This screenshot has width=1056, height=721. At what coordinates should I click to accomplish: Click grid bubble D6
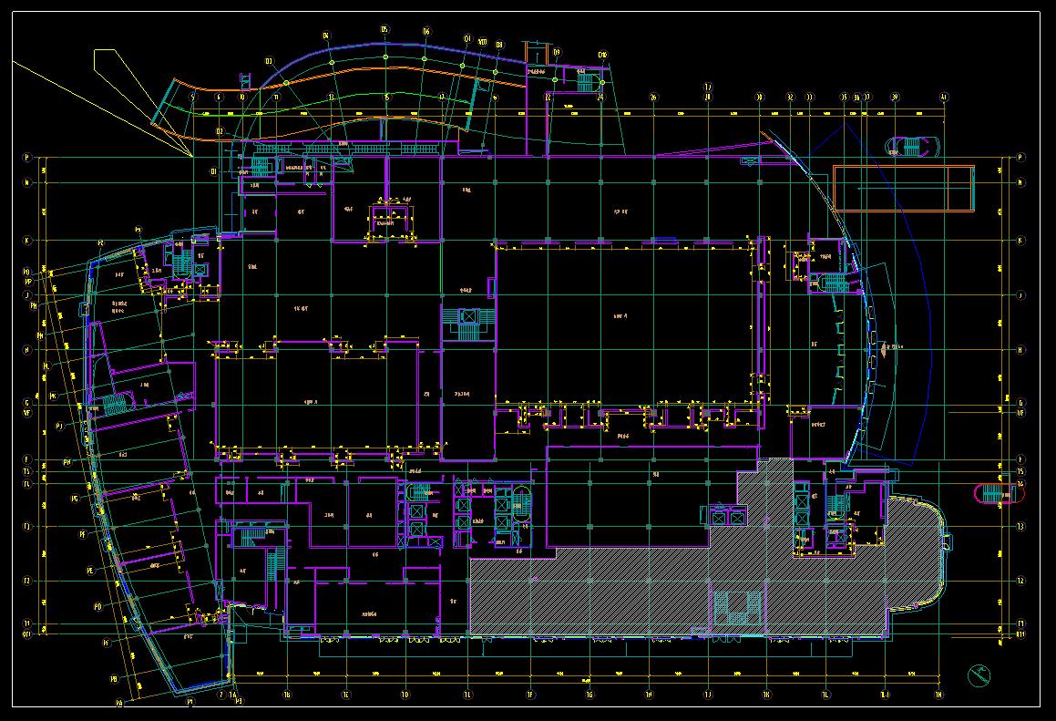pos(426,32)
